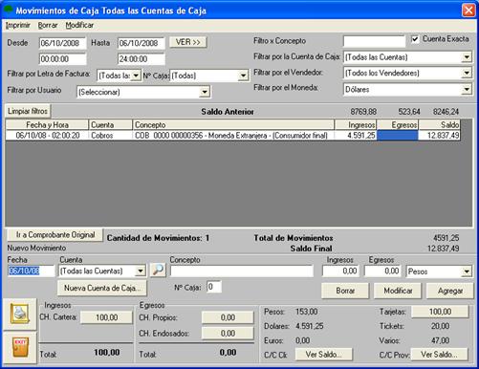Click the magnifier search icon beside Cuenta
479x369 pixels.
pos(158,271)
